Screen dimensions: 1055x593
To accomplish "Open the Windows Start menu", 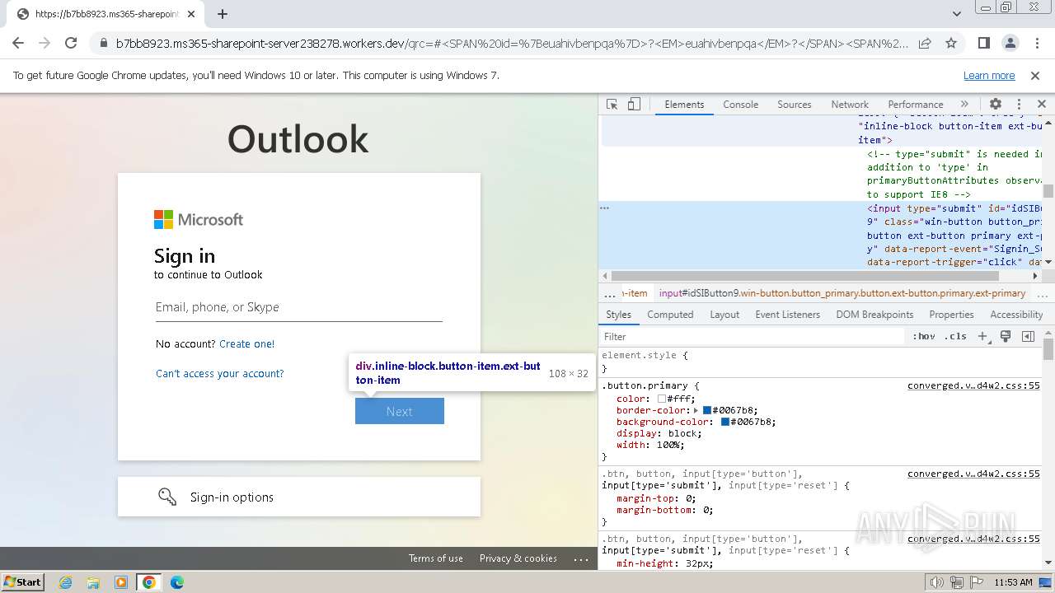I will tap(23, 581).
